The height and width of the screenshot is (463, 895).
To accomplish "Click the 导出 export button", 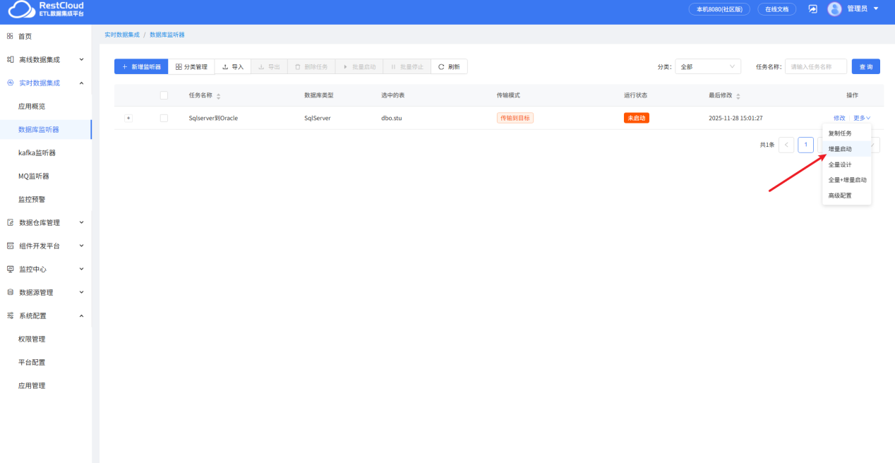I will (x=269, y=66).
